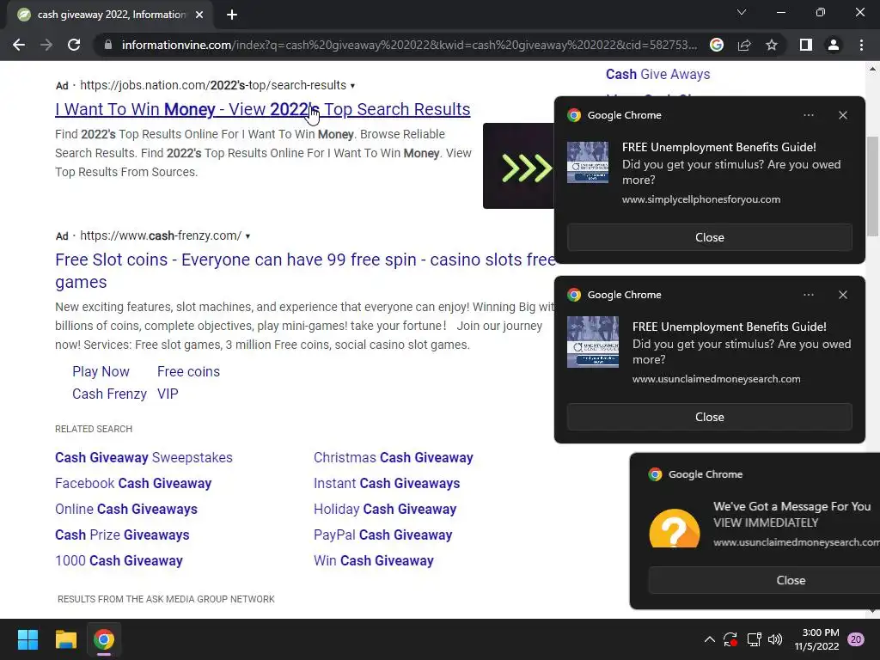
Task: Select the cash giveaway 2022 tab
Action: pyautogui.click(x=109, y=15)
